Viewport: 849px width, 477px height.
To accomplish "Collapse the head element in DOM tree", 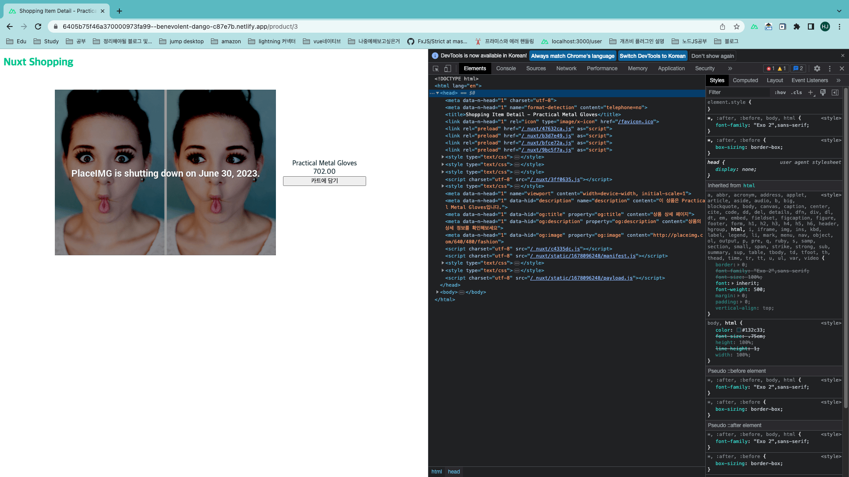I will (x=437, y=93).
